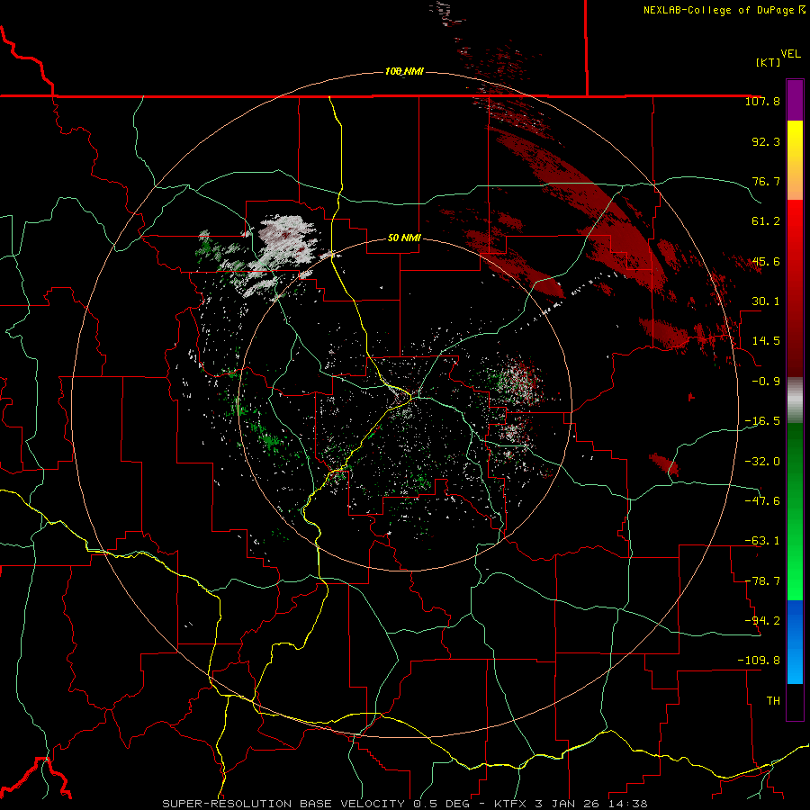The height and width of the screenshot is (810, 810).
Task: Click the 50 NMI range ring label
Action: 404,238
